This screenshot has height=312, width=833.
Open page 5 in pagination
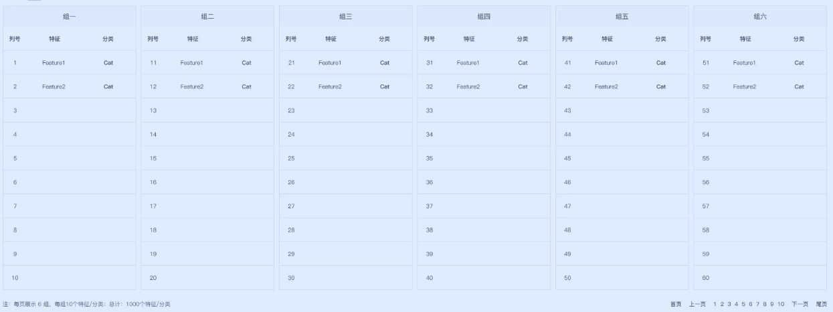point(743,304)
